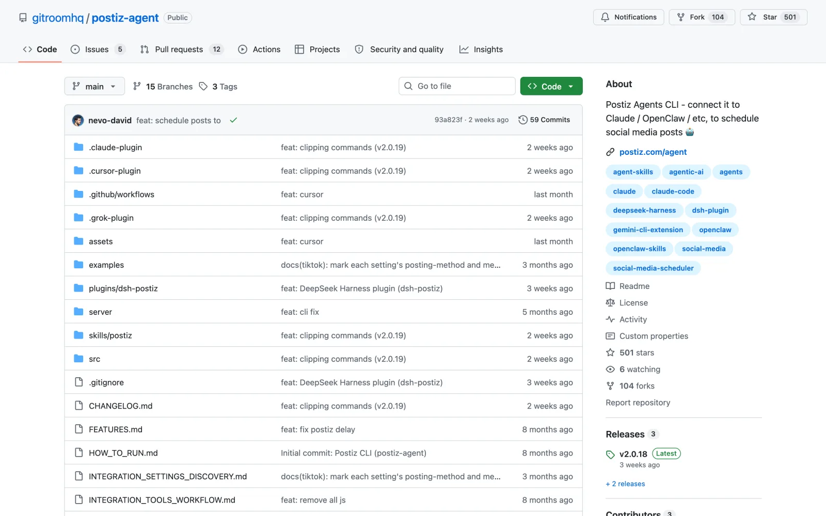Switch to the Pull requests tab
This screenshot has width=826, height=516.
(x=182, y=50)
